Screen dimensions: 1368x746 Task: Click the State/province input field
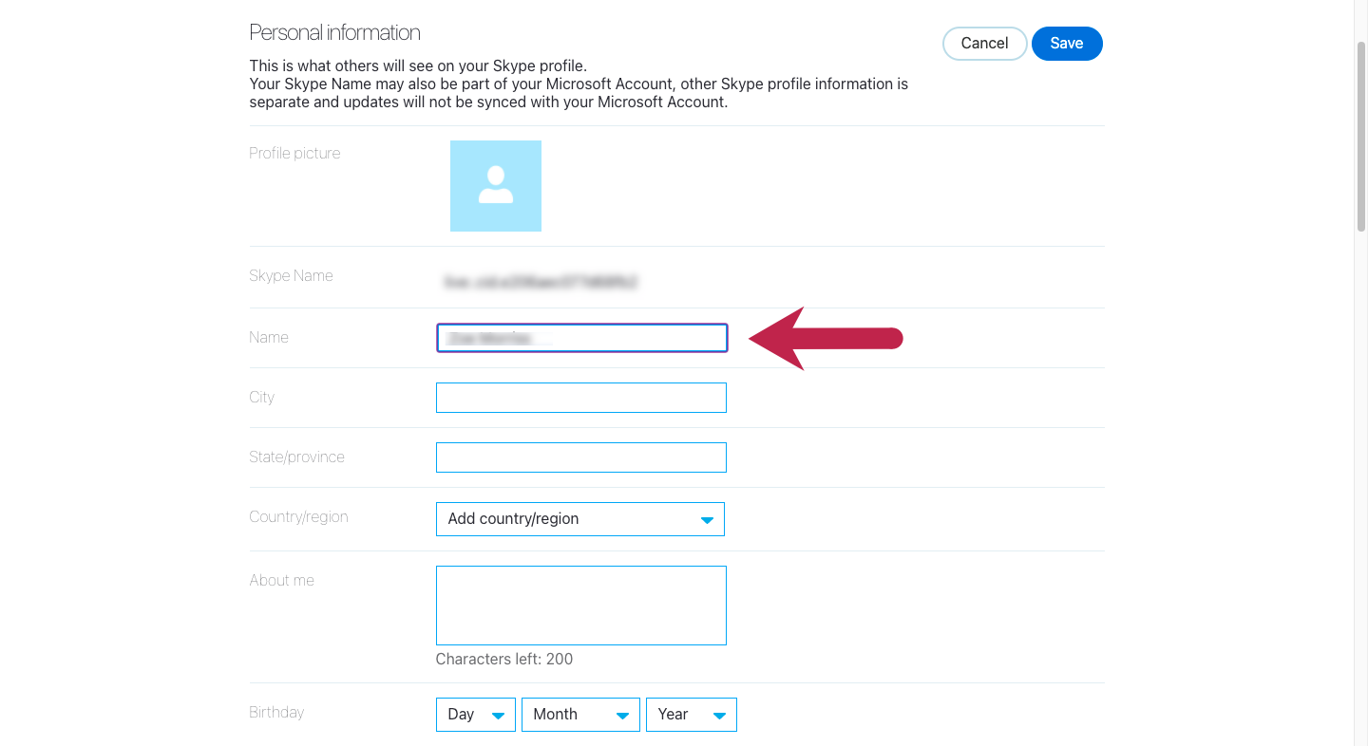click(x=580, y=457)
